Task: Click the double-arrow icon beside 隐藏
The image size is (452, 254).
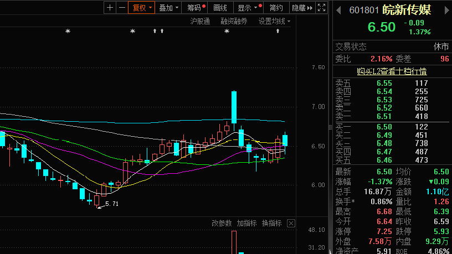Action: pyautogui.click(x=310, y=8)
